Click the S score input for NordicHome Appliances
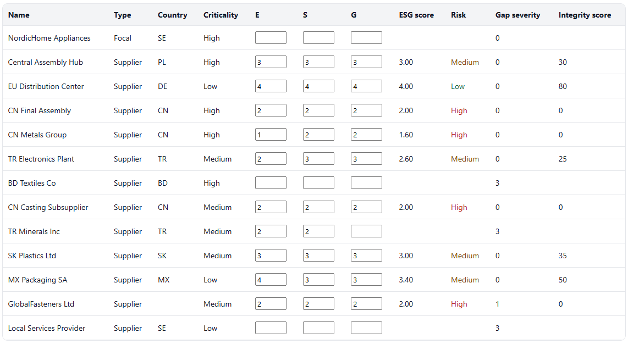Screen dimensions: 628x344 click(x=318, y=37)
